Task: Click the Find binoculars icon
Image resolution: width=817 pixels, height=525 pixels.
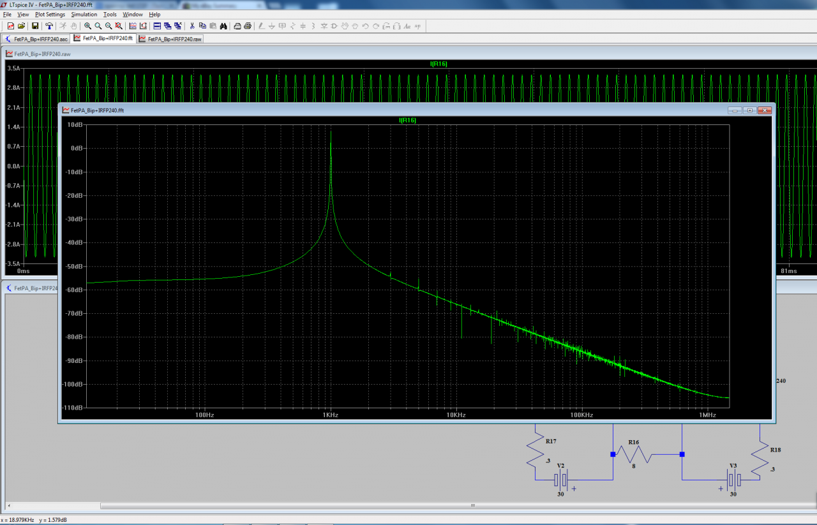Action: [223, 26]
